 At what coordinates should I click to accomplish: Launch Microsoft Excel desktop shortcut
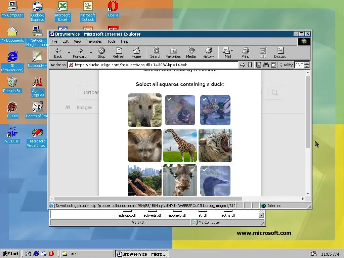pyautogui.click(x=62, y=11)
